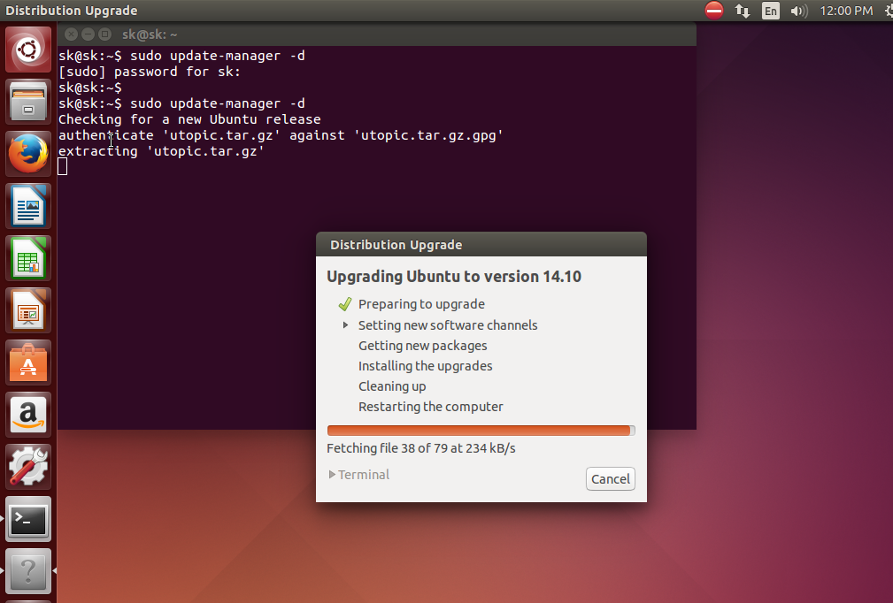
Task: Click 'Preparing to upgrade' step text
Action: [421, 304]
